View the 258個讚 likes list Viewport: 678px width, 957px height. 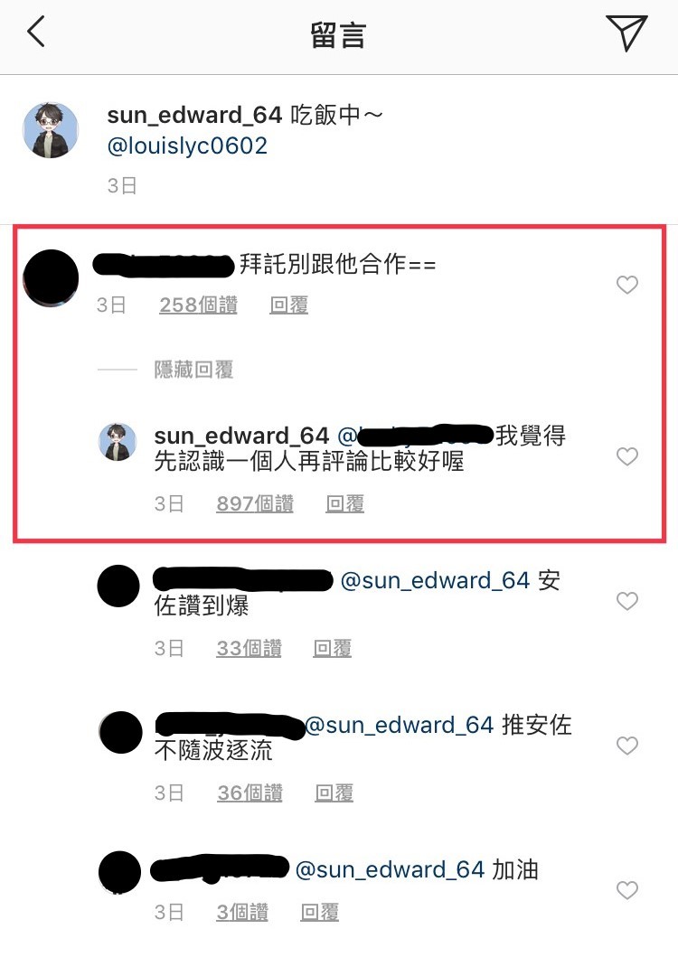pos(199,305)
